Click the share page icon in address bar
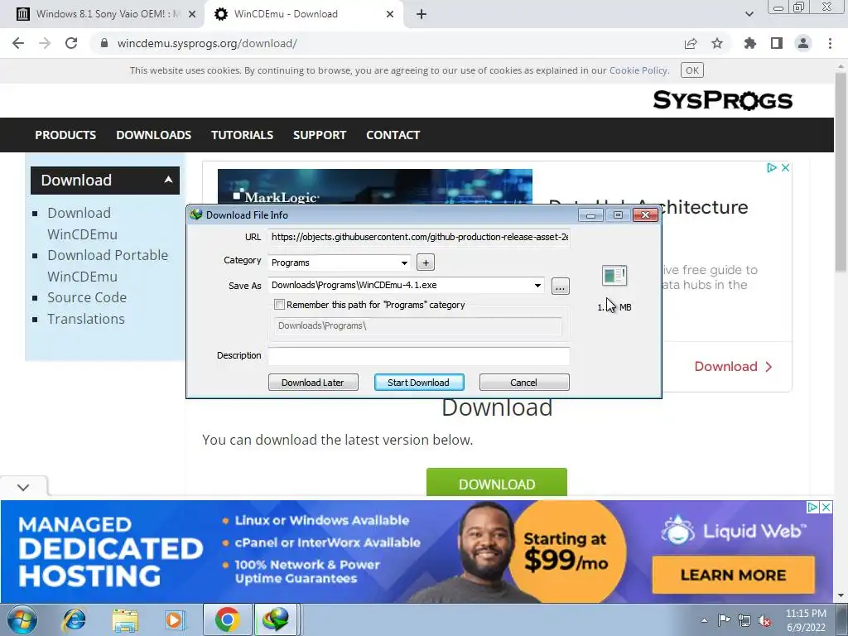 [691, 43]
